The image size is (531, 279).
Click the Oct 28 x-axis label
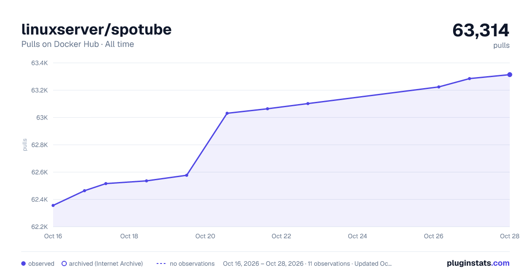pos(509,236)
